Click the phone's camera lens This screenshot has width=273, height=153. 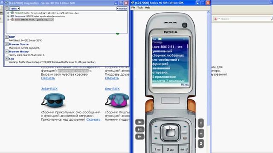(x=185, y=25)
